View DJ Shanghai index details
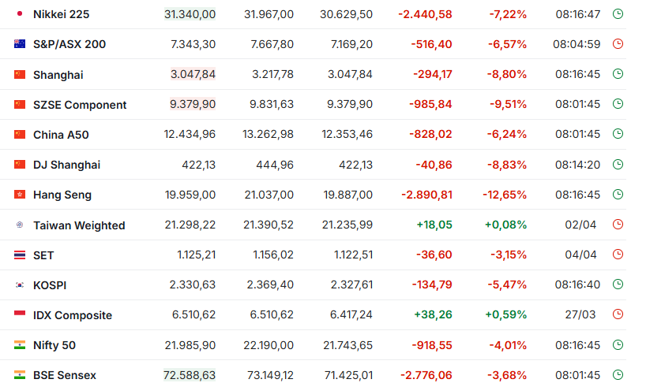Screen dimensions: 646x383 pos(66,165)
